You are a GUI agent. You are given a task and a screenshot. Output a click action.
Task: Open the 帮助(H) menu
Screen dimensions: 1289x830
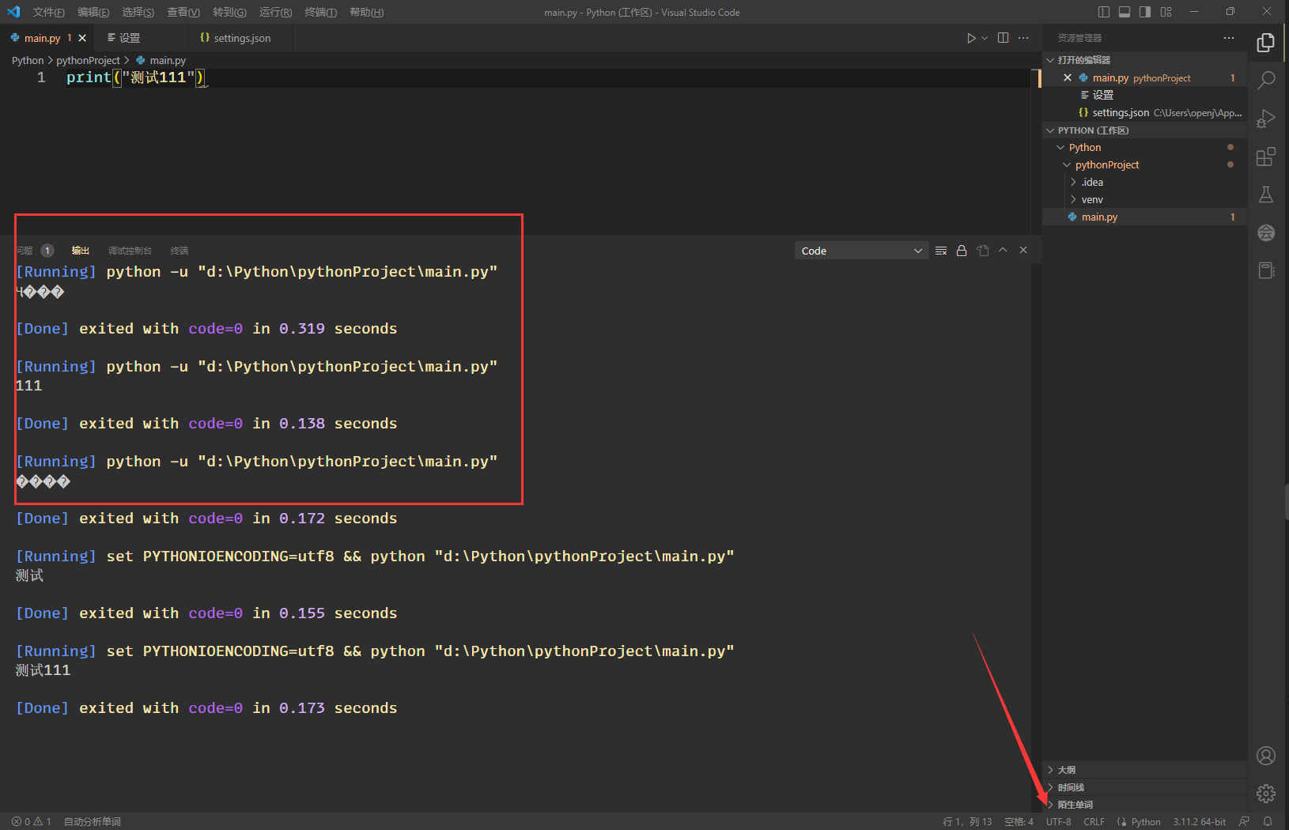point(366,12)
